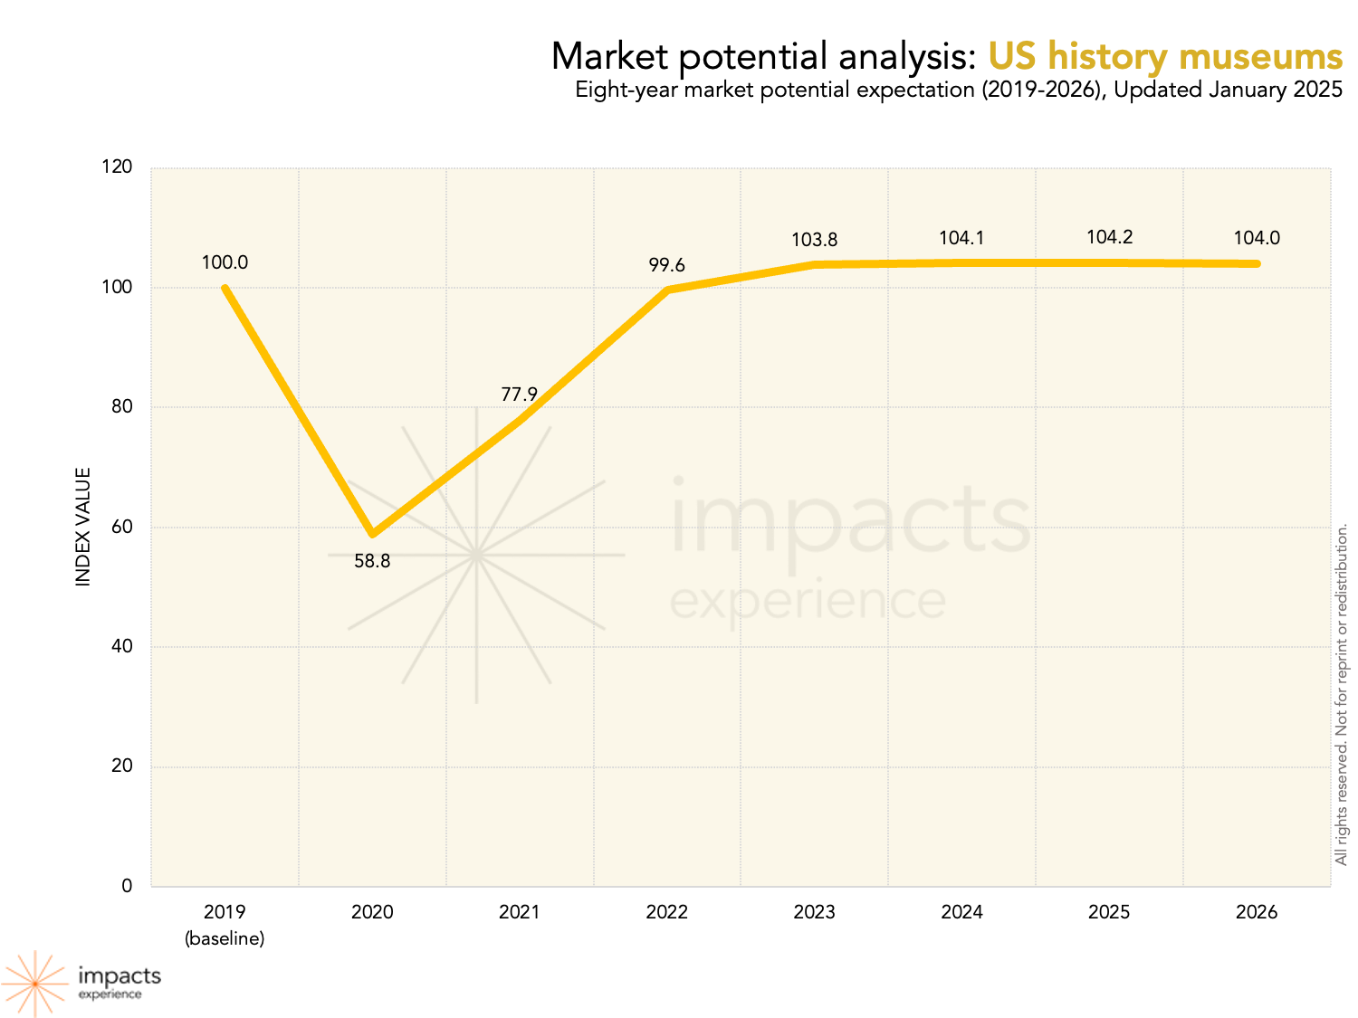1358x1018 pixels.
Task: Click the 2020 low point at 58.8
Action: tap(372, 534)
